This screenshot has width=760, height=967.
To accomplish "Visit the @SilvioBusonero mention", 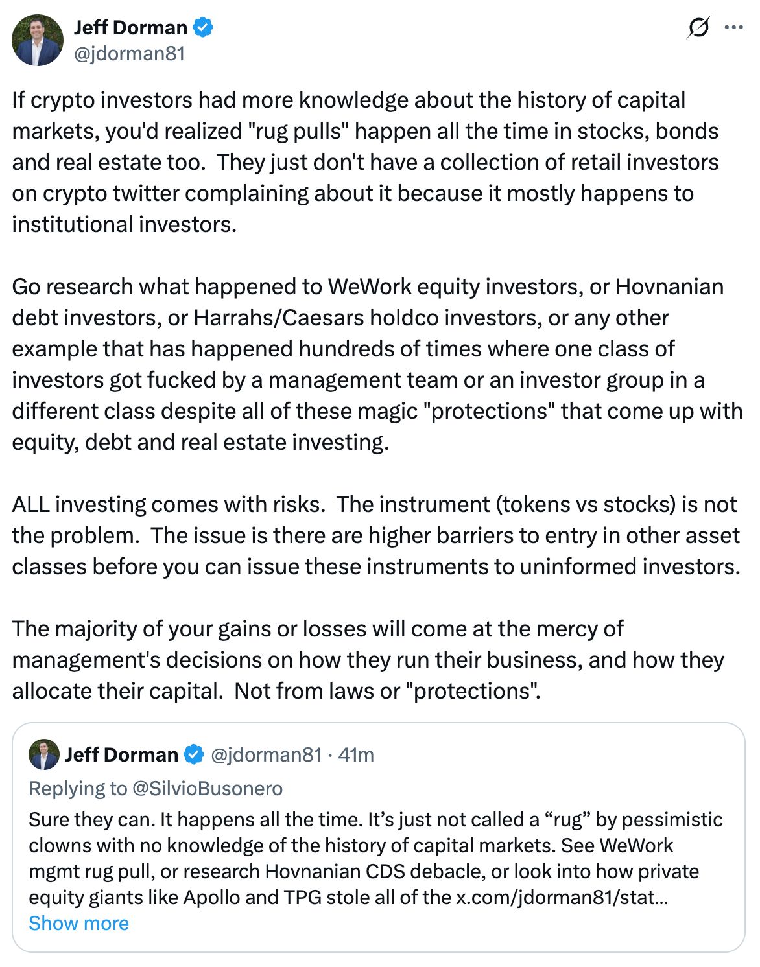I will [208, 788].
